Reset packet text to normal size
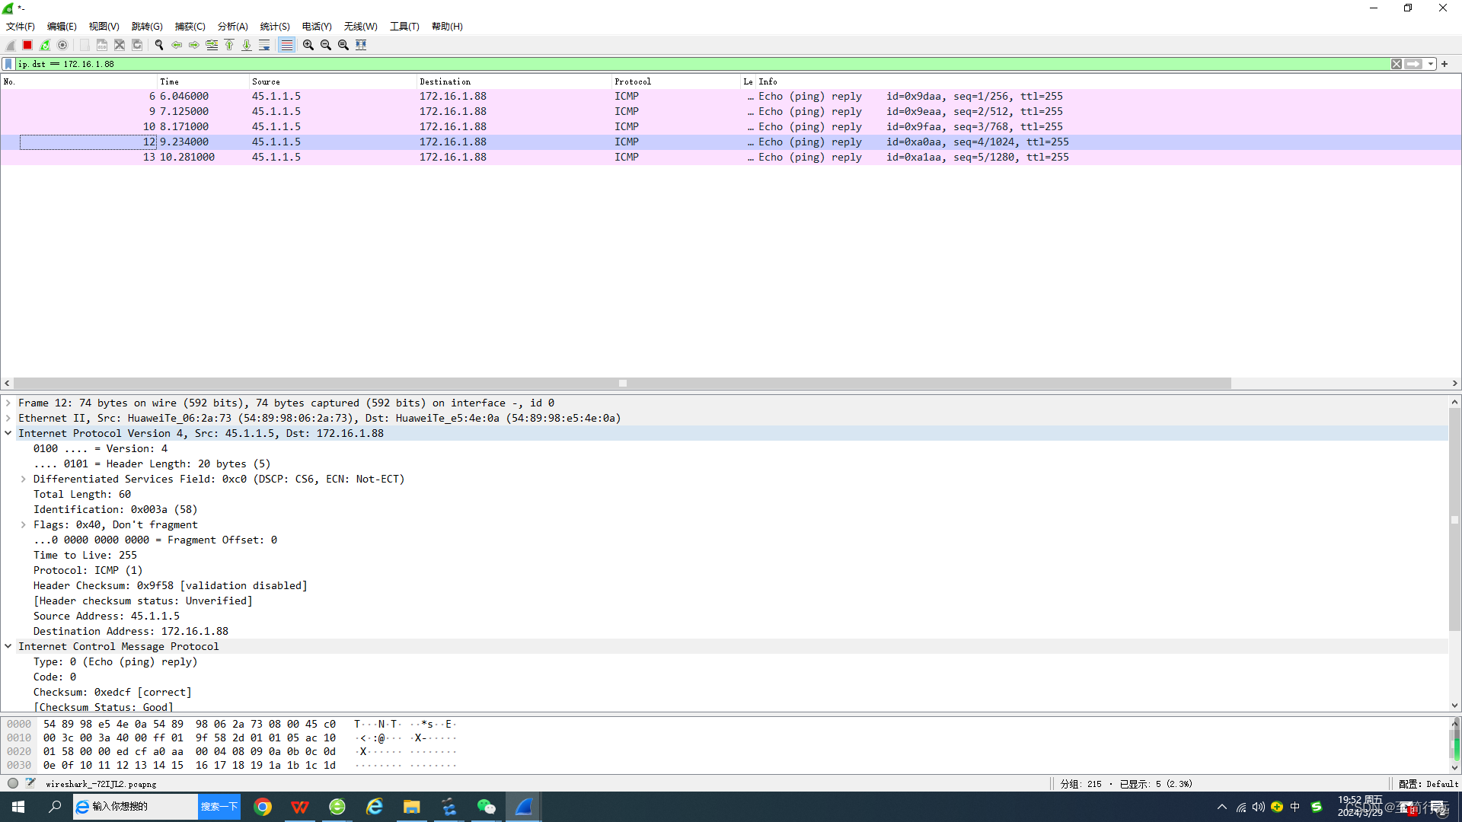 coord(343,45)
